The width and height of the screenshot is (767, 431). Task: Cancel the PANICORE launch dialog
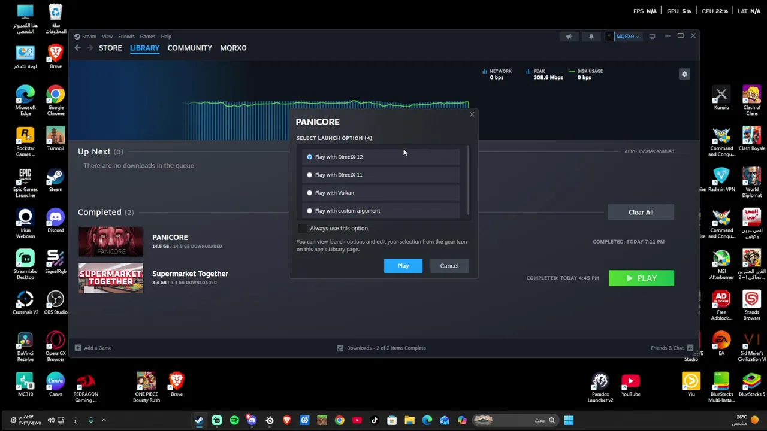(449, 266)
